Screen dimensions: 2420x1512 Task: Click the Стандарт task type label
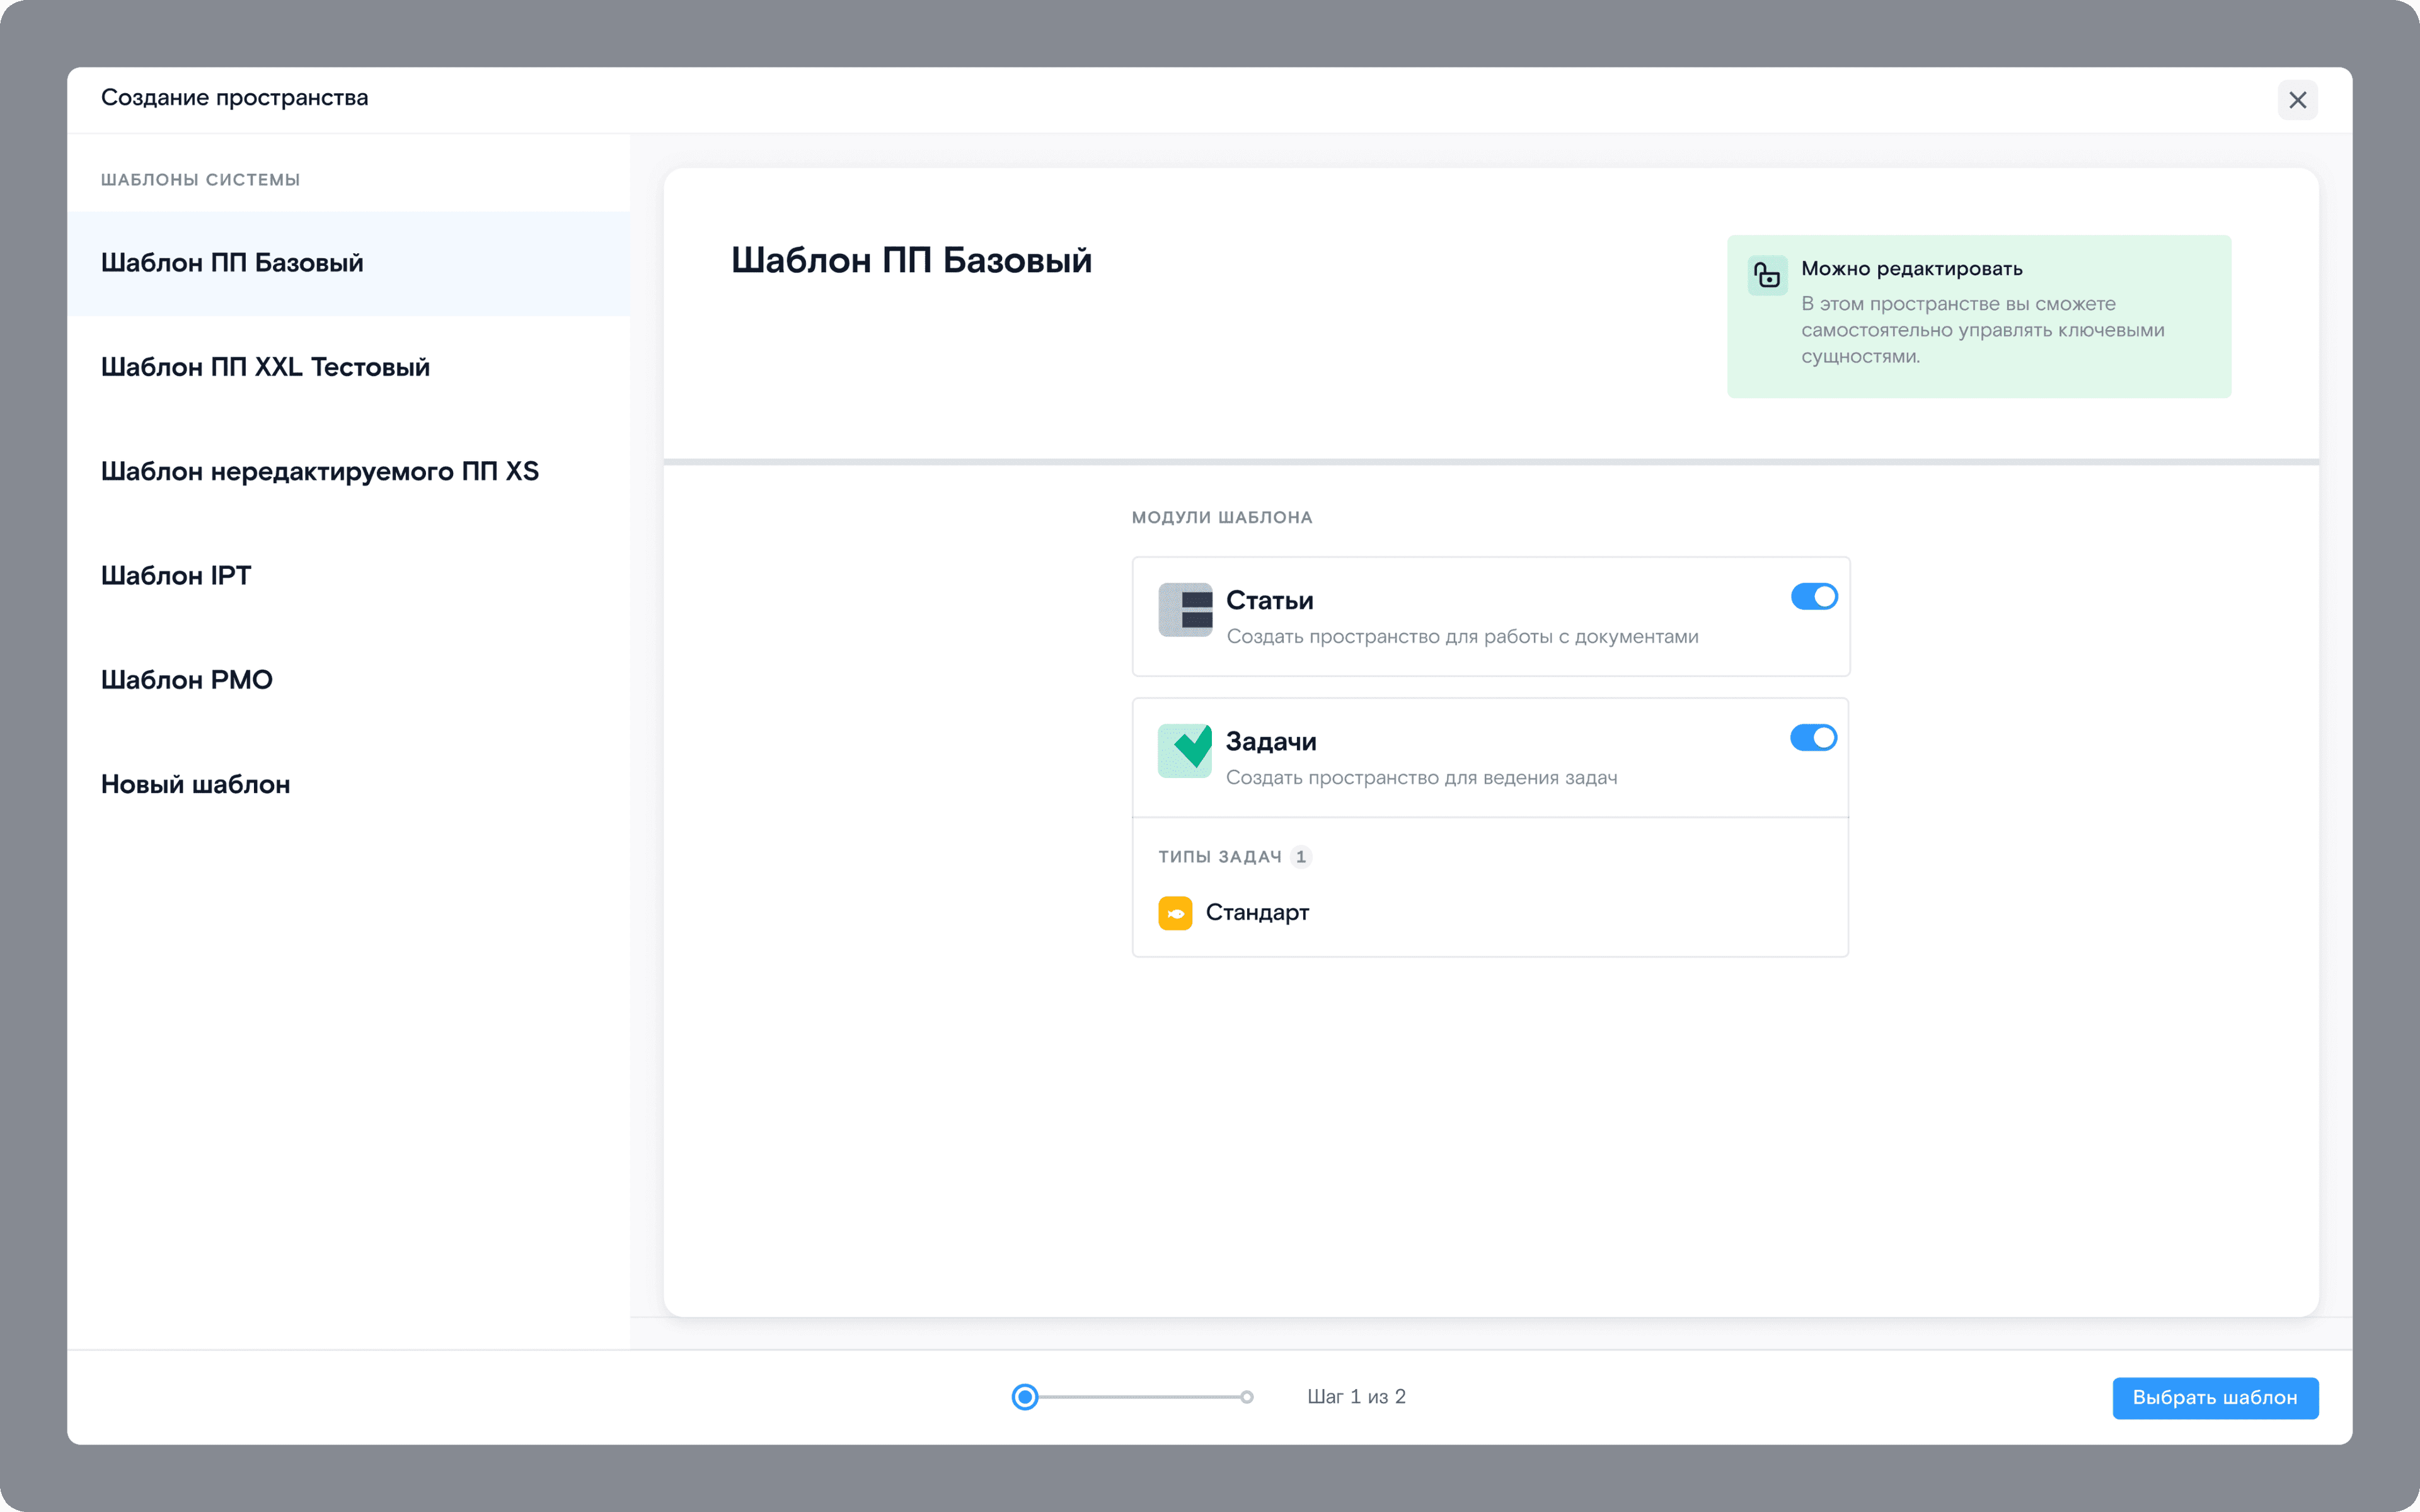[x=1257, y=912]
